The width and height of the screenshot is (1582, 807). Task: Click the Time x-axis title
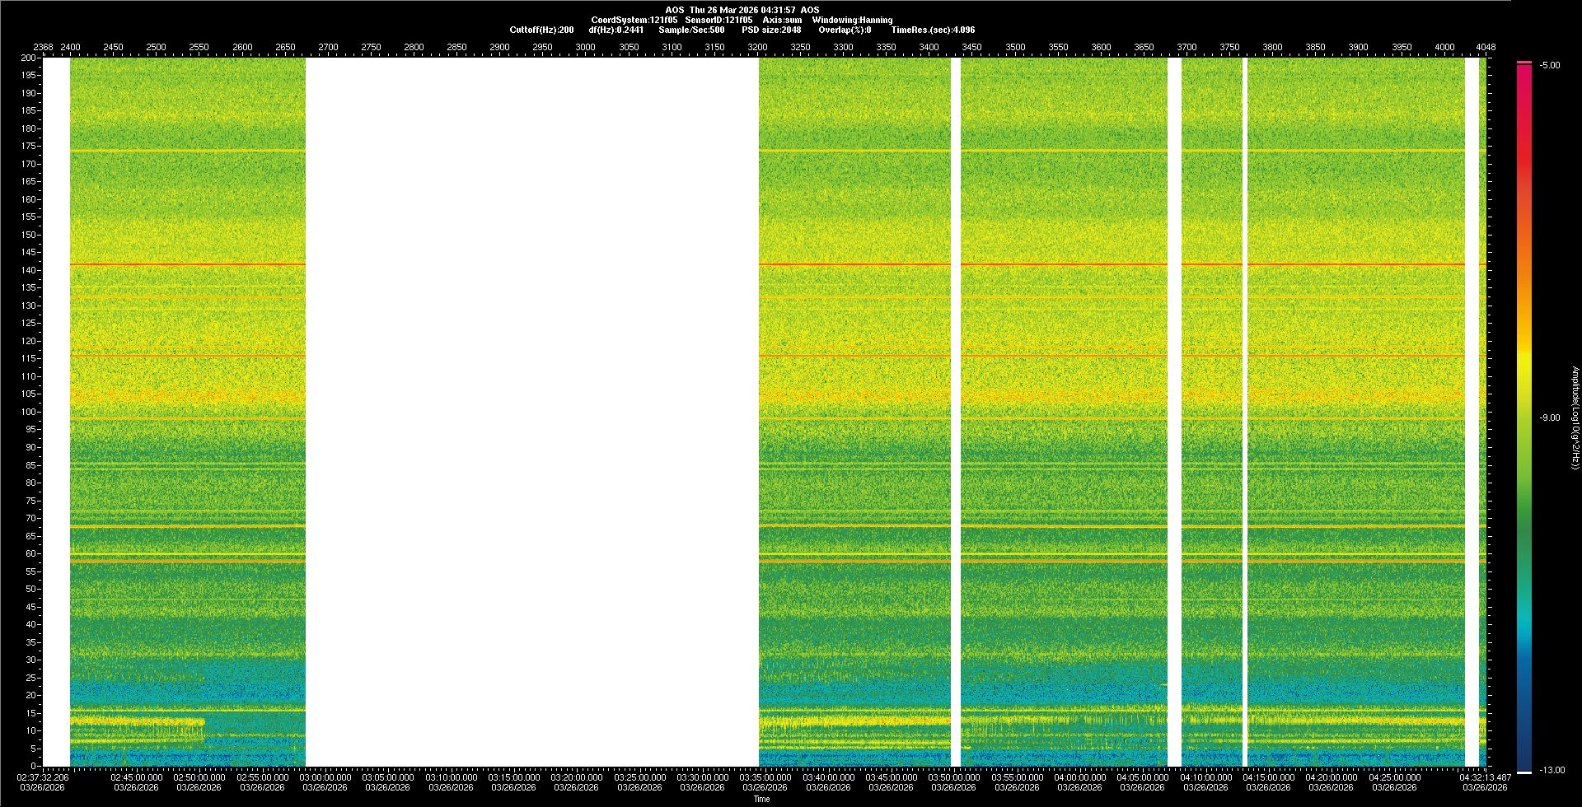tap(761, 799)
